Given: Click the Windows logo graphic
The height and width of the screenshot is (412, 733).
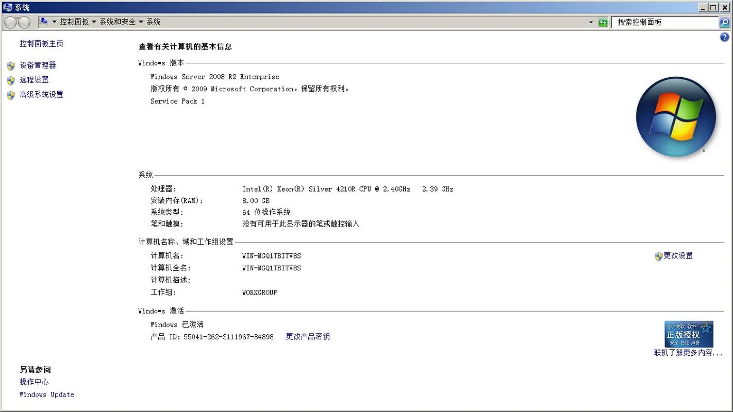Looking at the screenshot, I should (x=676, y=116).
